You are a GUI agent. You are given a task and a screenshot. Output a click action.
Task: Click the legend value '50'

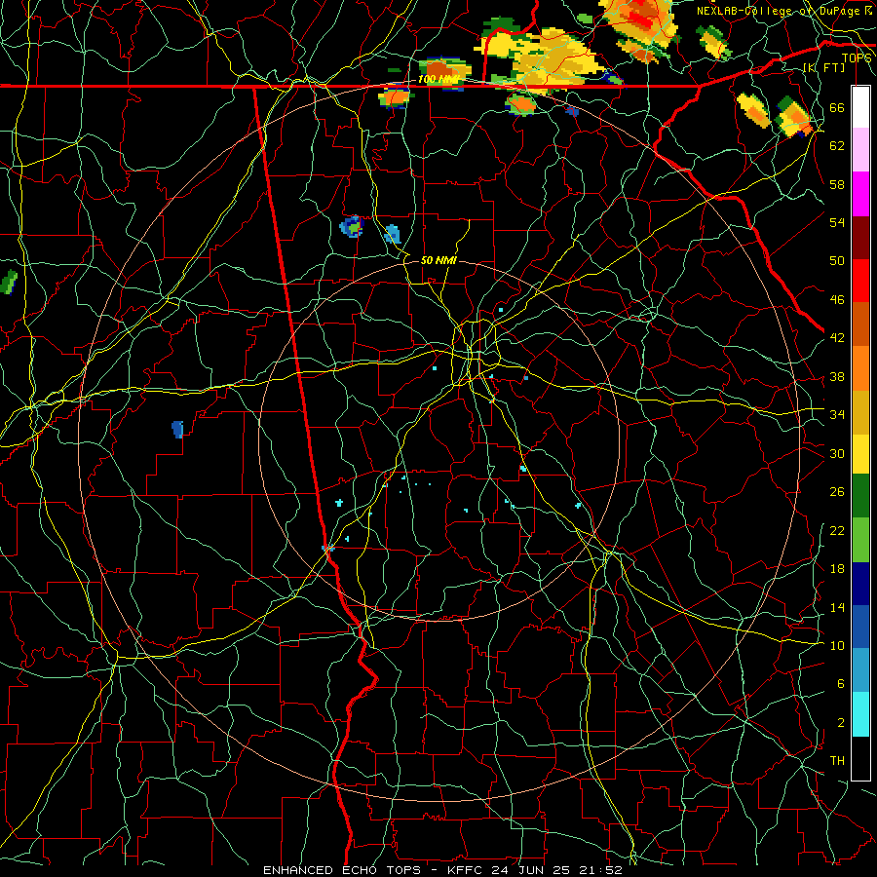[x=837, y=261]
